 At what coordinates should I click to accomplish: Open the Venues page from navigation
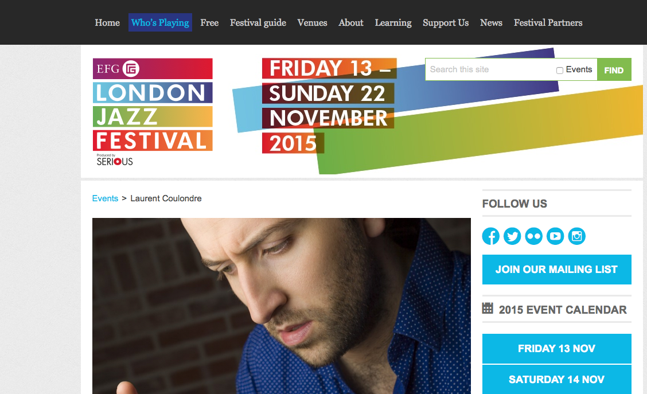tap(312, 23)
